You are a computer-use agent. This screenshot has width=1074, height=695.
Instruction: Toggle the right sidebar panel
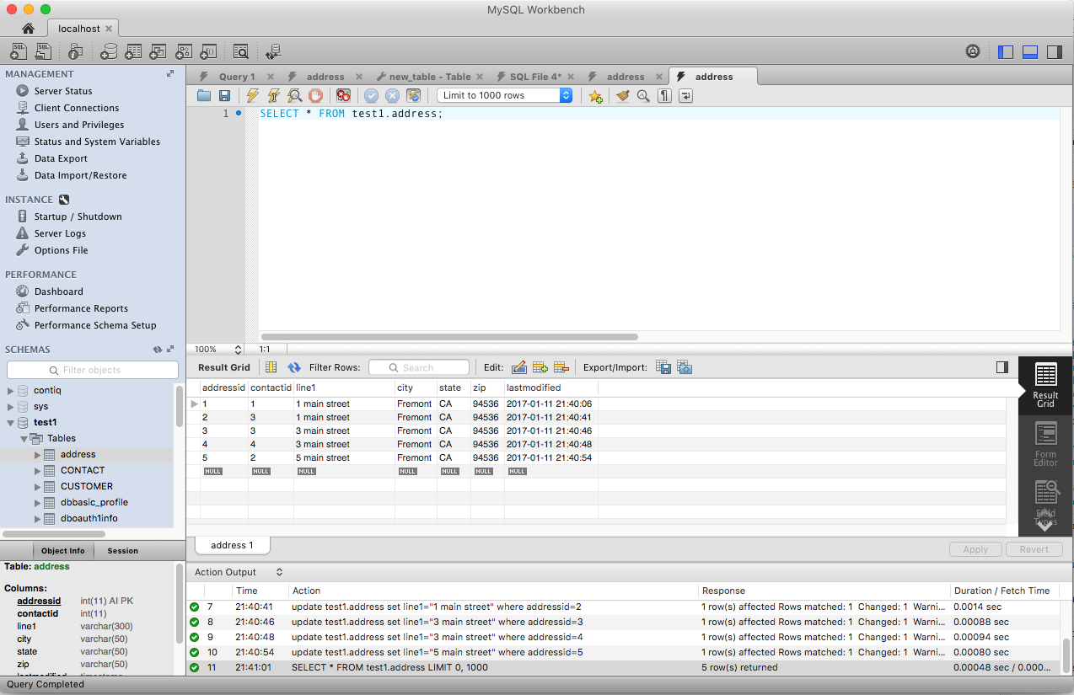point(1055,51)
